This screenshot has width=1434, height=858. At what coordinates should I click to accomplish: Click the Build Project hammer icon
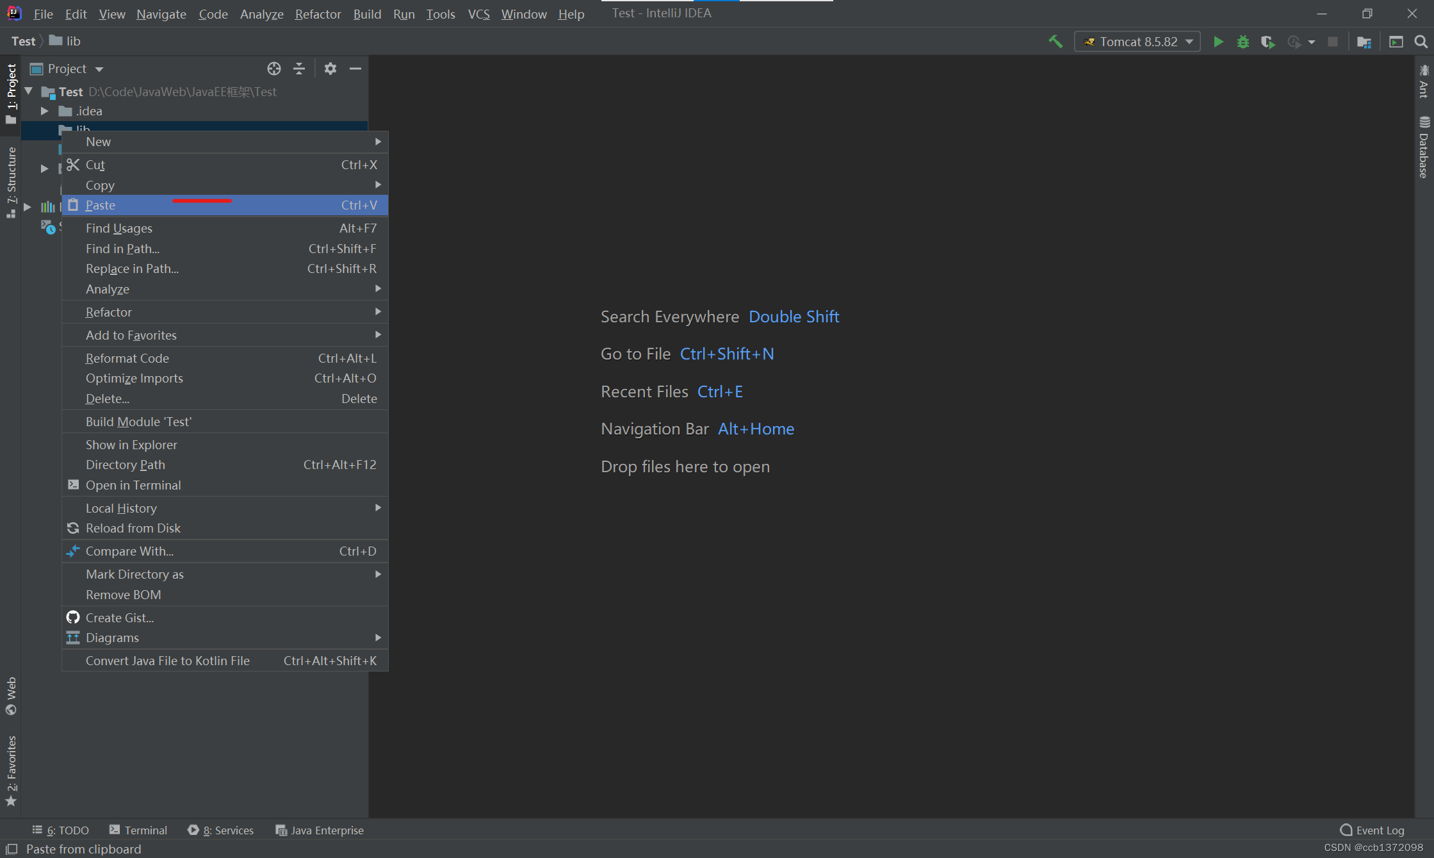click(x=1055, y=42)
